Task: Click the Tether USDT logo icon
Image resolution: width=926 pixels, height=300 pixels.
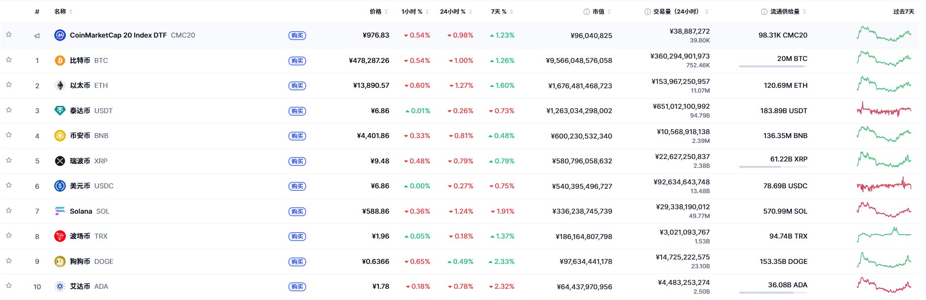Action: point(60,111)
